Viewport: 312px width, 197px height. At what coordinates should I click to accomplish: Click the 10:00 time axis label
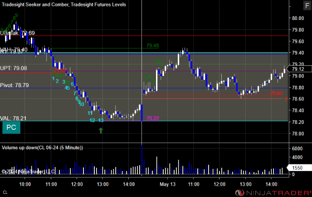[25, 184]
